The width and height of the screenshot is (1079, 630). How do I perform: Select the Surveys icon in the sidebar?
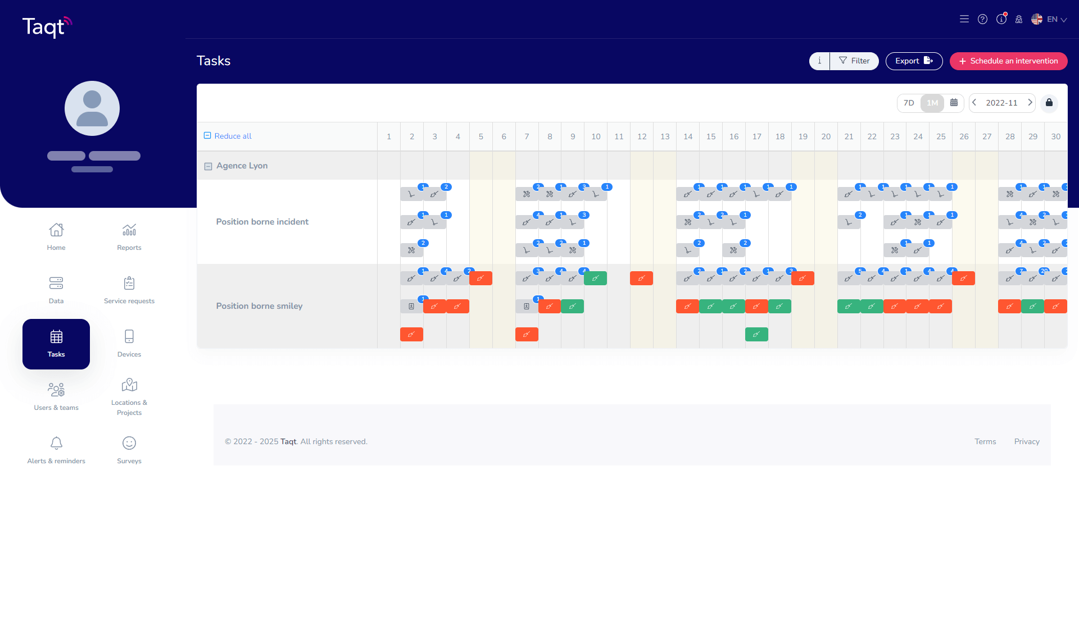pyautogui.click(x=129, y=449)
